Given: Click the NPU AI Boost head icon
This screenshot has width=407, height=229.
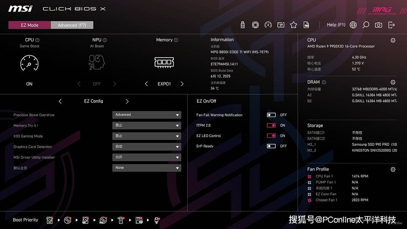Looking at the screenshot, I should [x=97, y=62].
